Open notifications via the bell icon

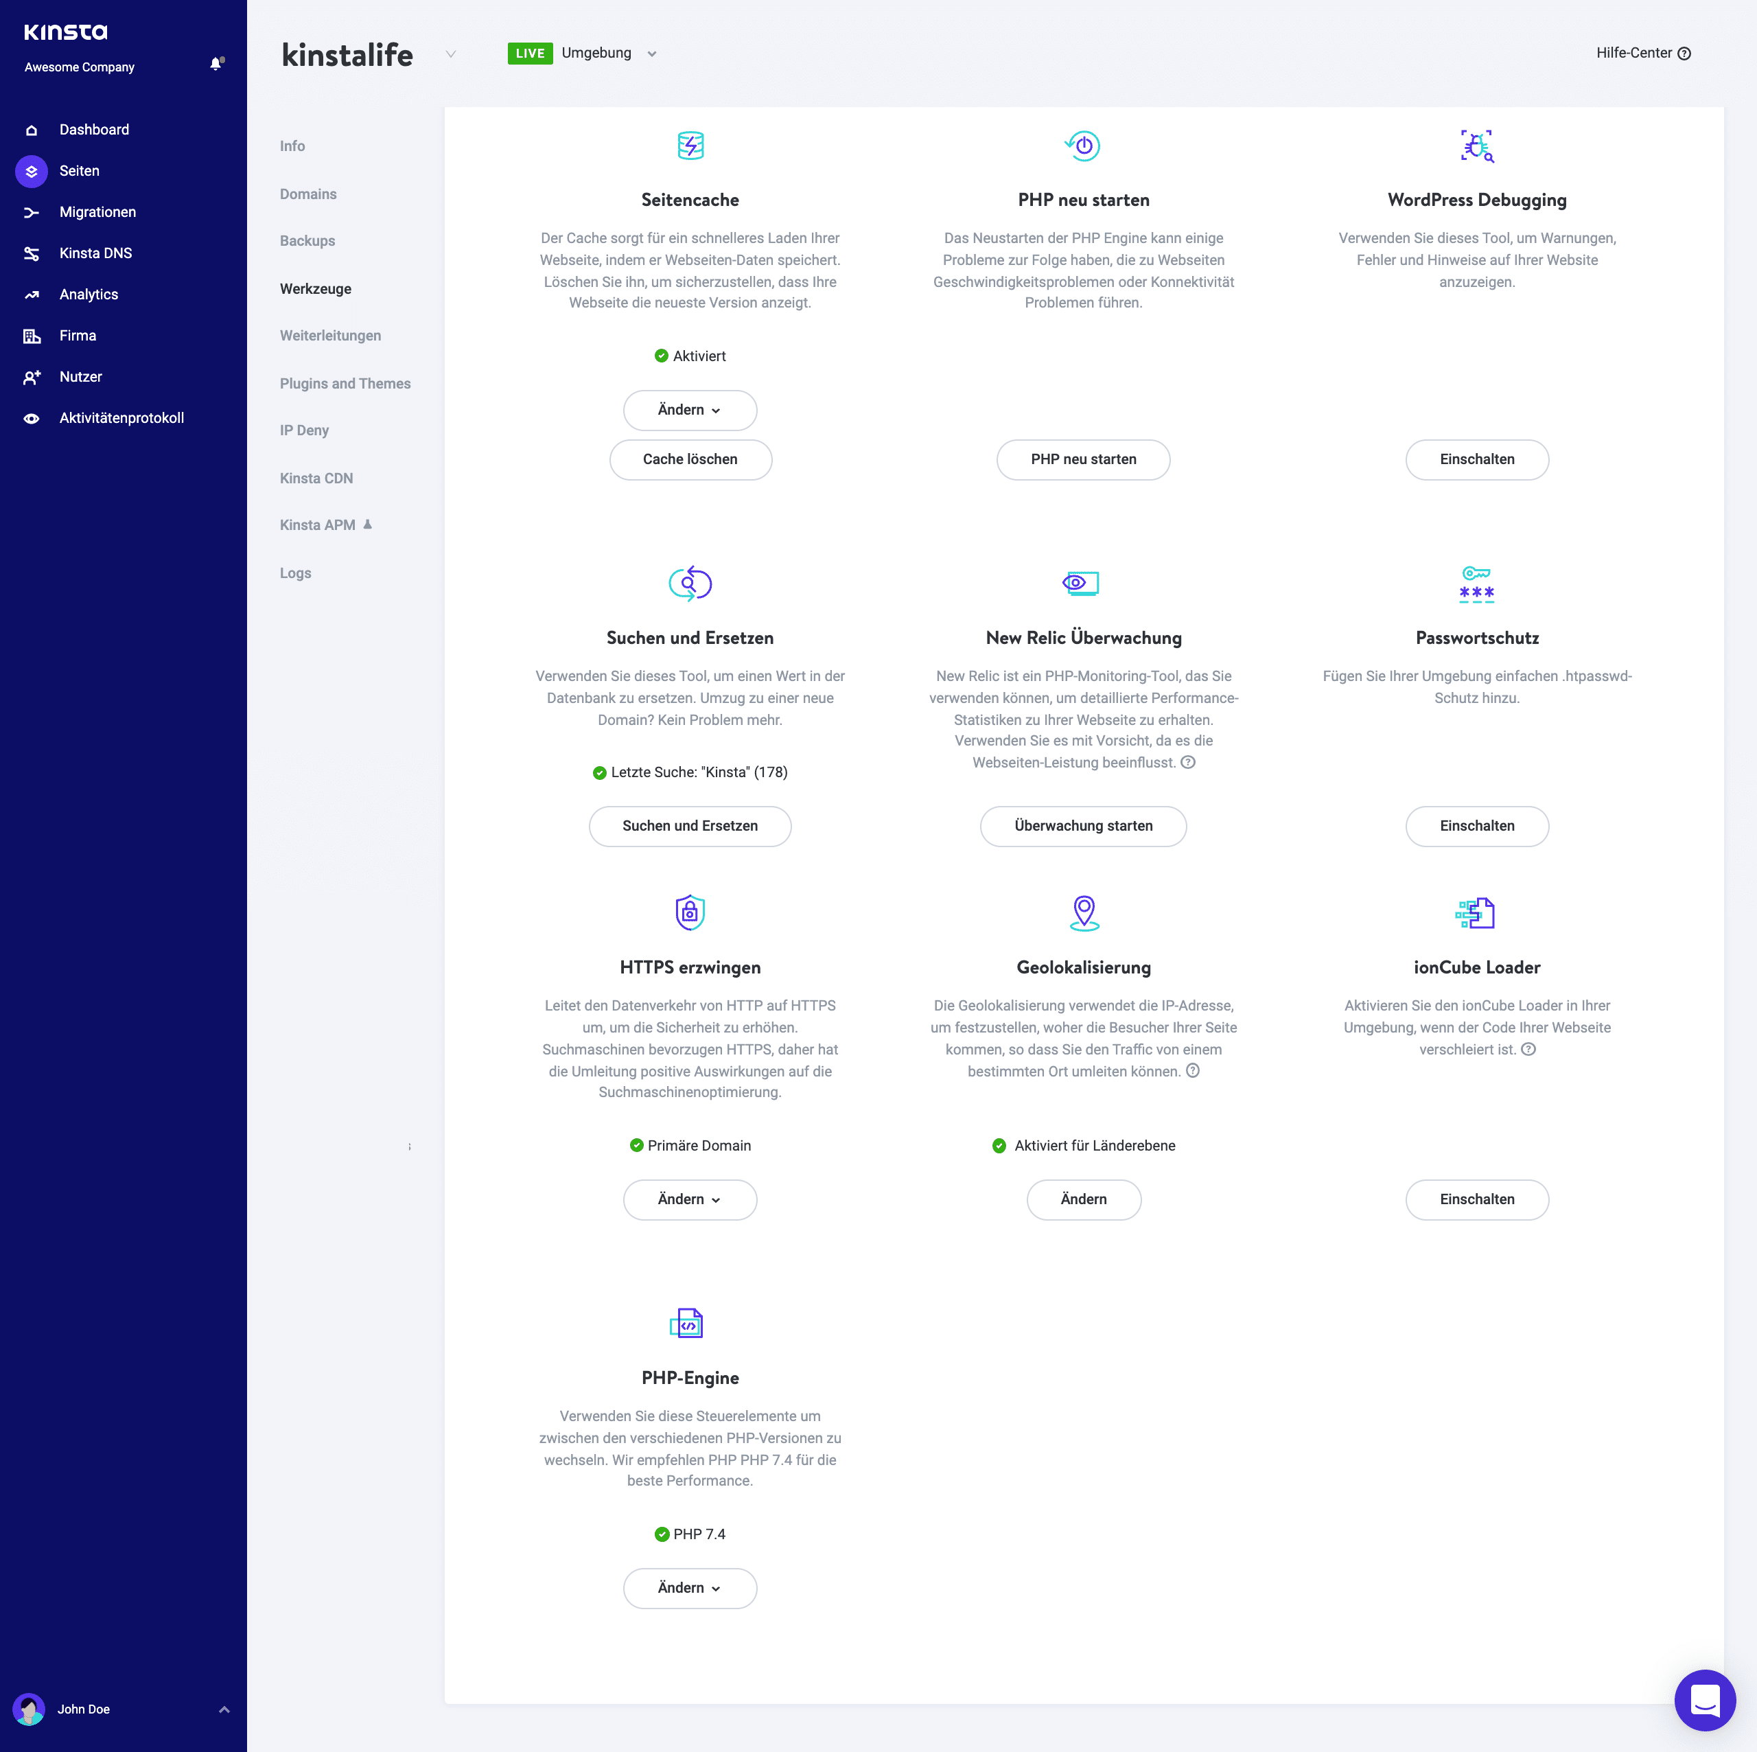(216, 64)
